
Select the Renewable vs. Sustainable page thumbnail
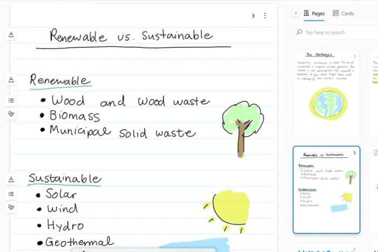coord(326,190)
